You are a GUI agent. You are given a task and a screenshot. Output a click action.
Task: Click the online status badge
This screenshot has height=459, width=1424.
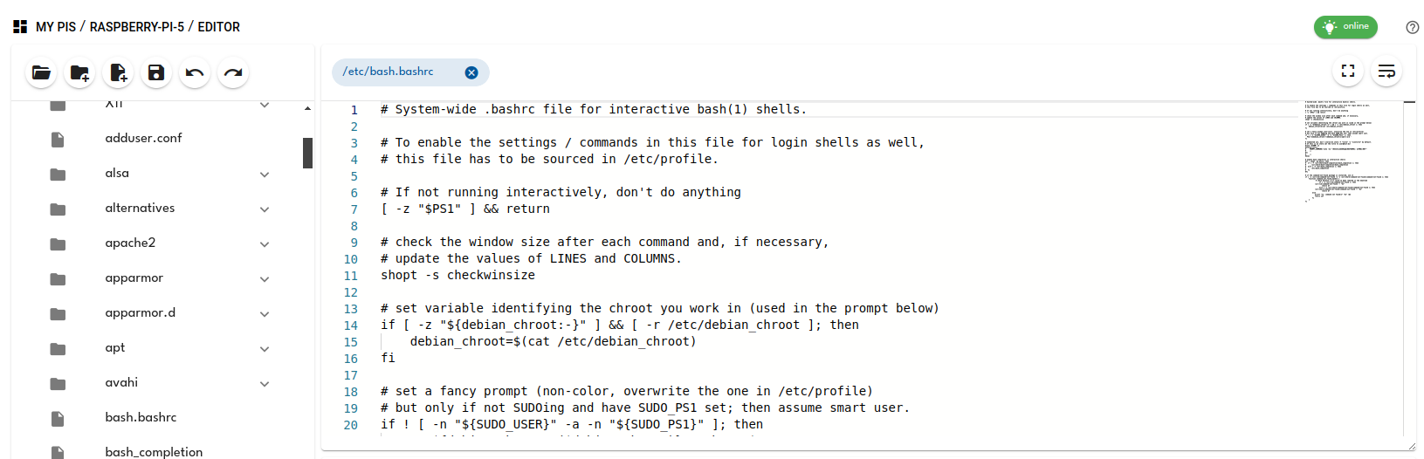click(1345, 27)
